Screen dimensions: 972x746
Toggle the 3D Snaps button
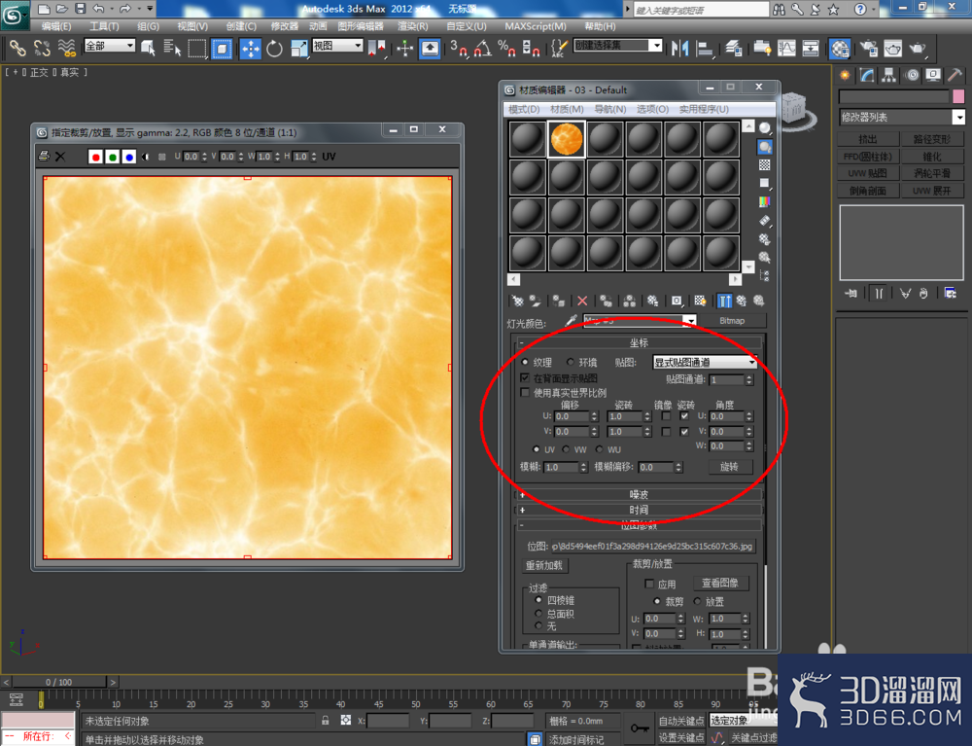(458, 49)
